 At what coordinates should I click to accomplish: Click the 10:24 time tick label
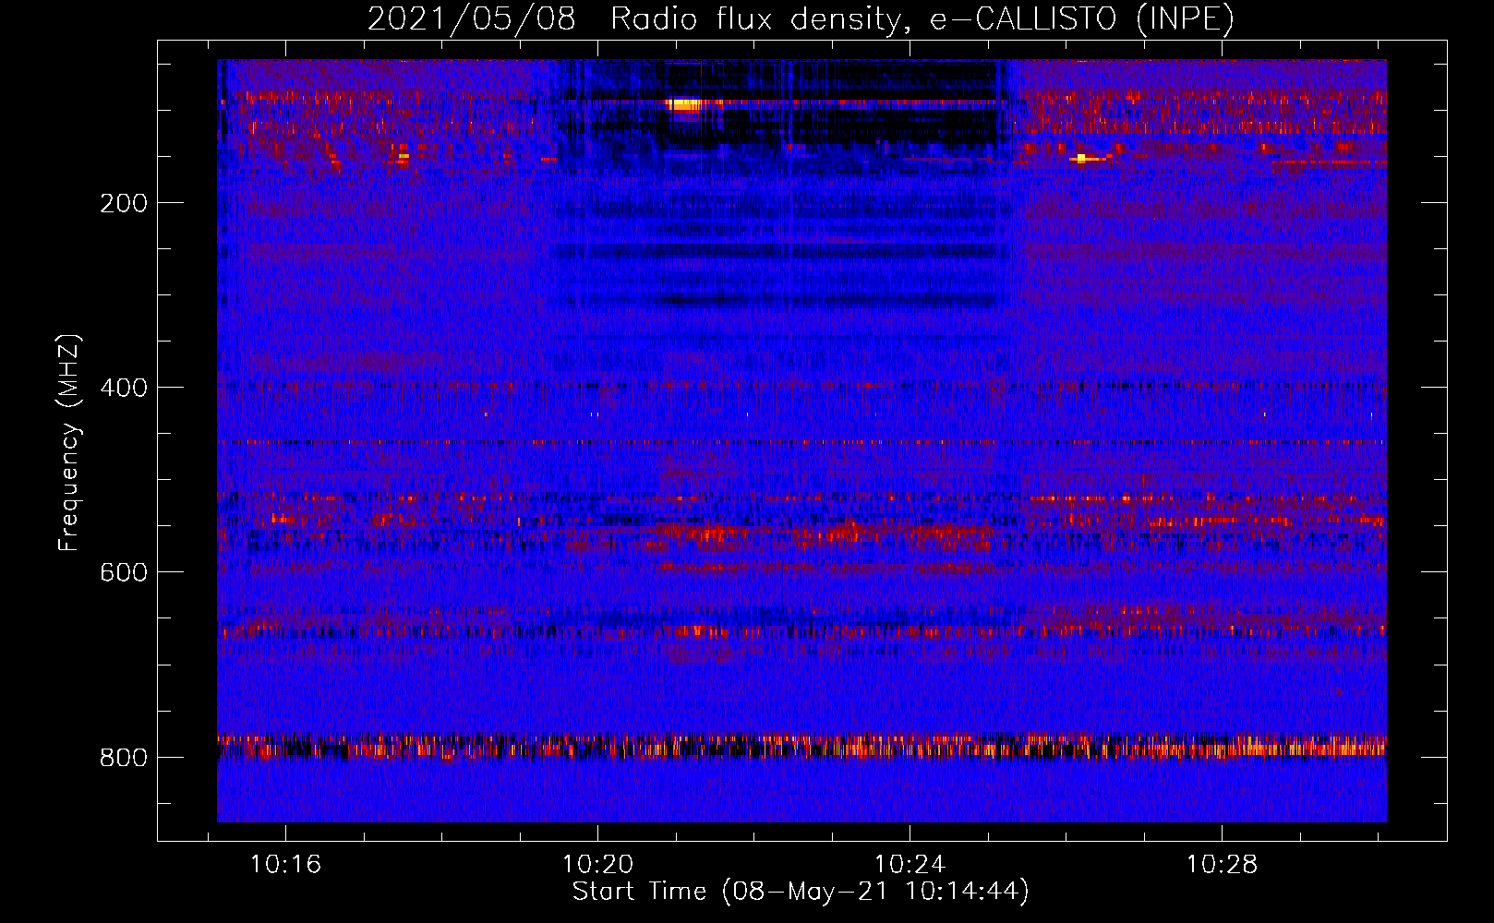[910, 864]
